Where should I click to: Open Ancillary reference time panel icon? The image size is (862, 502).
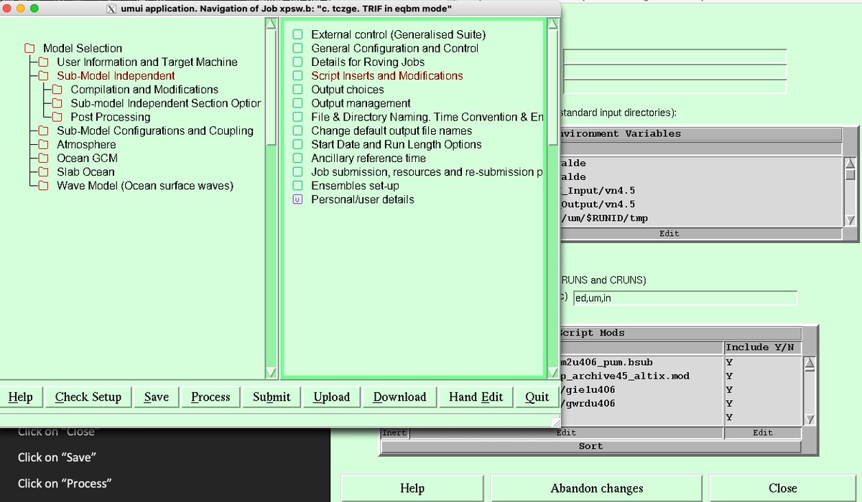tap(297, 158)
